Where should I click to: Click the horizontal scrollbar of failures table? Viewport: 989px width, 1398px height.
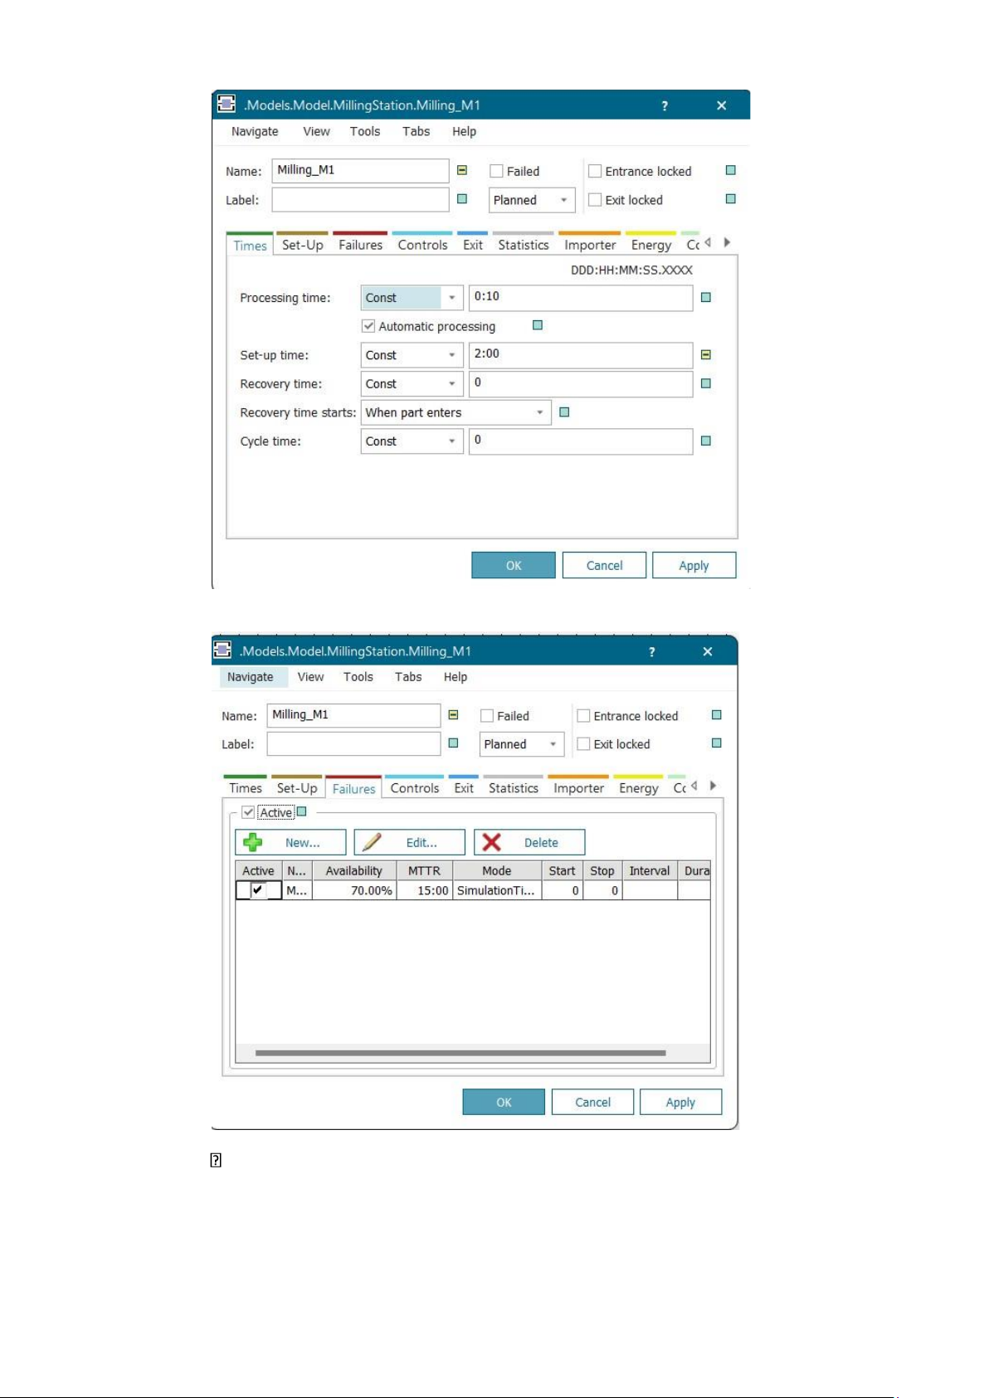pyautogui.click(x=460, y=1053)
